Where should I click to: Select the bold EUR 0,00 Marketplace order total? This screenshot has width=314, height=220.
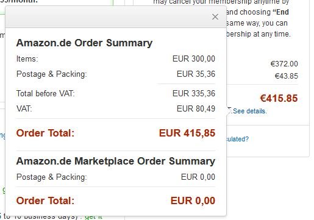(193, 200)
